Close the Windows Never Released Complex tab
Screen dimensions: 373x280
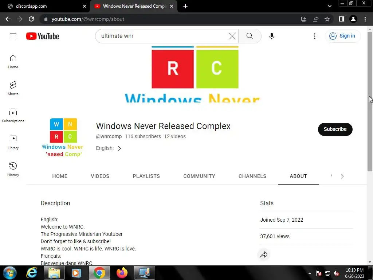point(172,6)
